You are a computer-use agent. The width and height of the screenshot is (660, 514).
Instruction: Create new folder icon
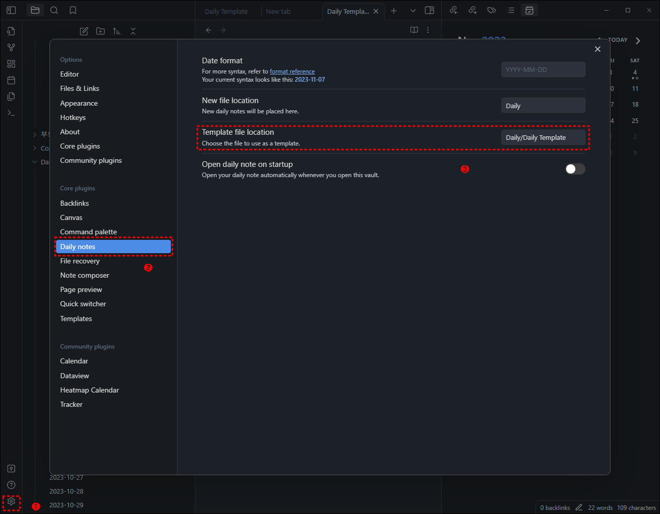point(100,31)
